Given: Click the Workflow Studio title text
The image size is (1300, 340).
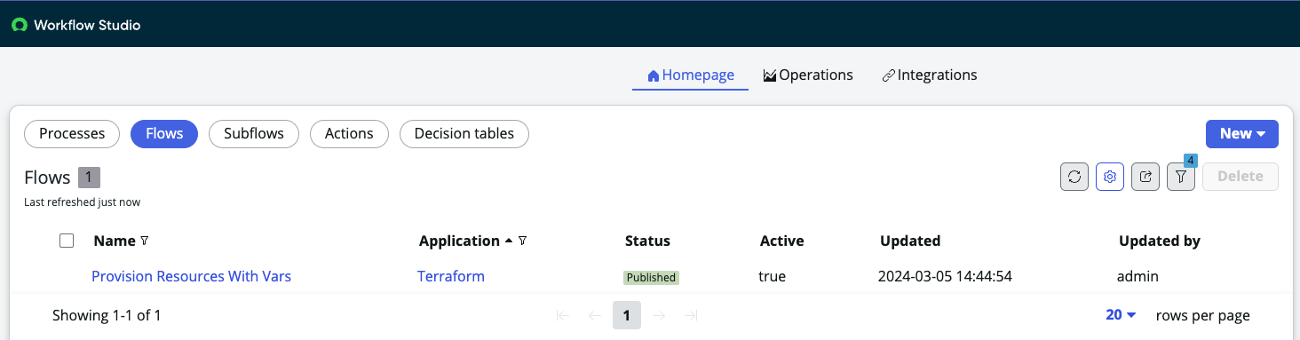Looking at the screenshot, I should (x=87, y=25).
